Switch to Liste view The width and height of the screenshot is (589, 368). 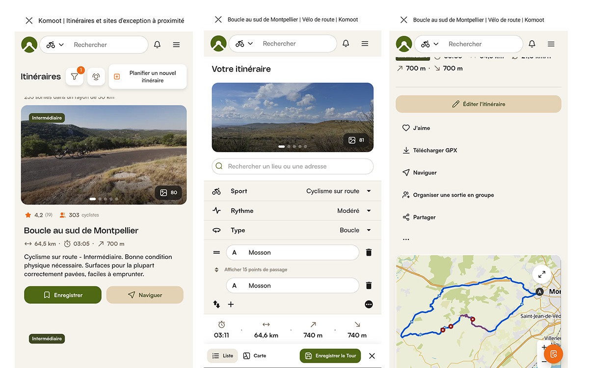pos(222,356)
